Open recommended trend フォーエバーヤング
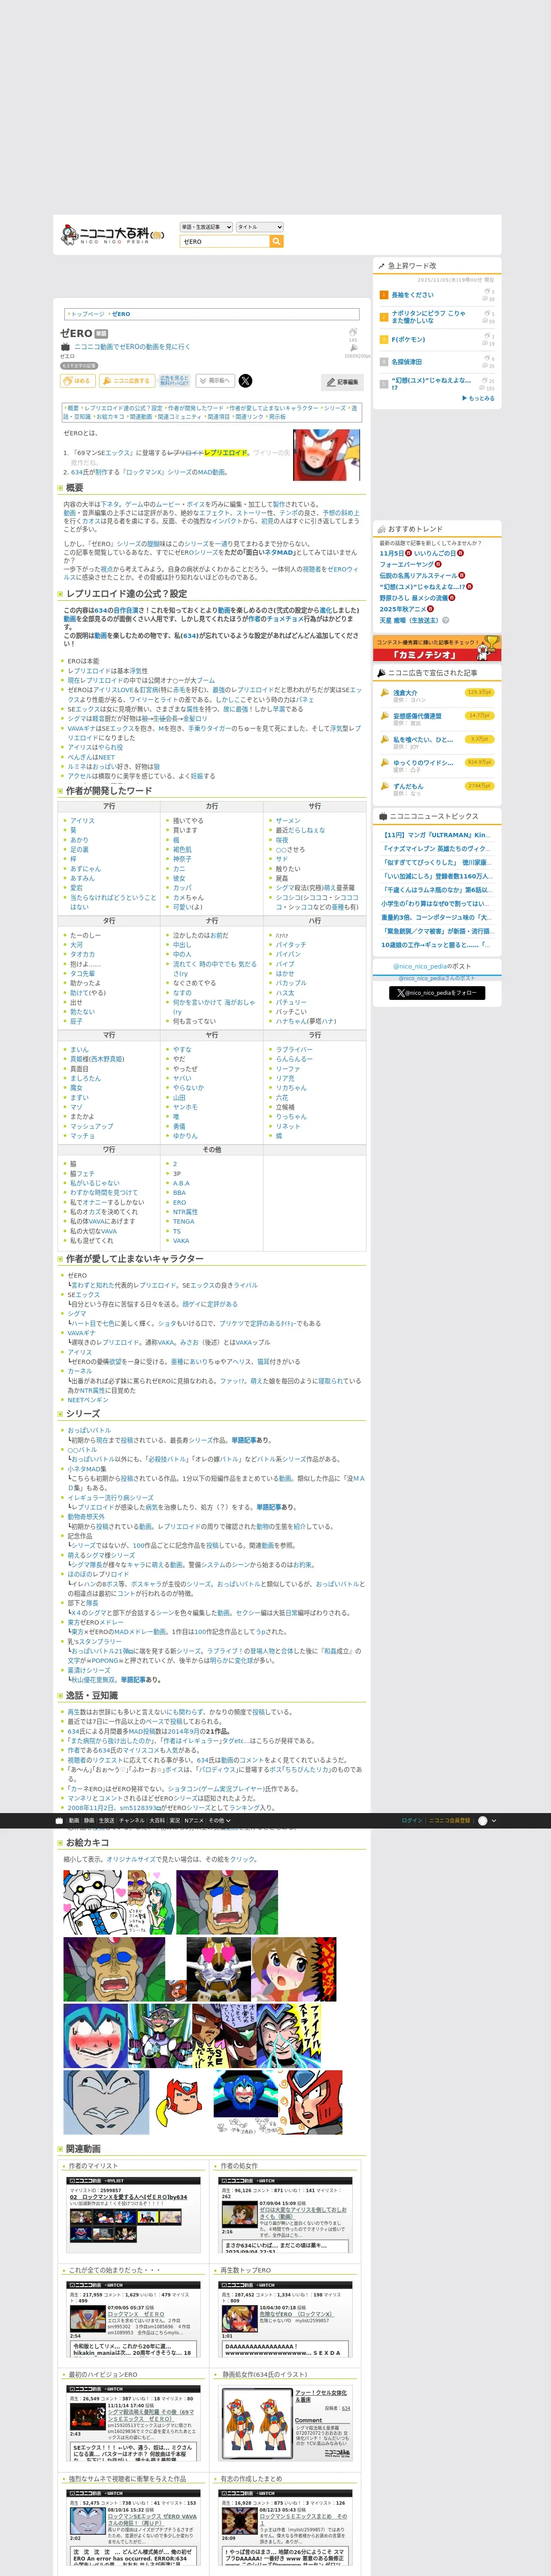The image size is (551, 2576). pyautogui.click(x=406, y=564)
